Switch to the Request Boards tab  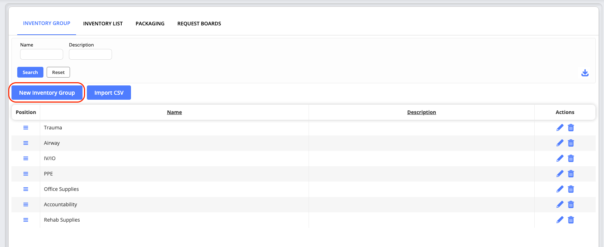(x=199, y=24)
